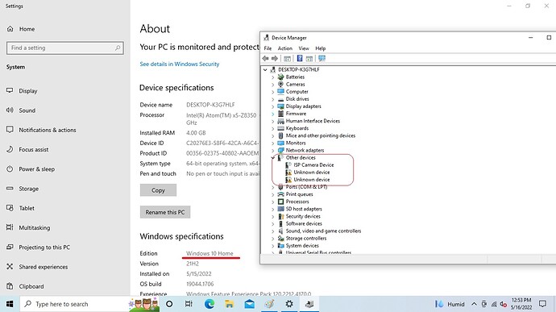Image resolution: width=556 pixels, height=312 pixels.
Task: Click the Find a setting search box
Action: click(x=65, y=48)
